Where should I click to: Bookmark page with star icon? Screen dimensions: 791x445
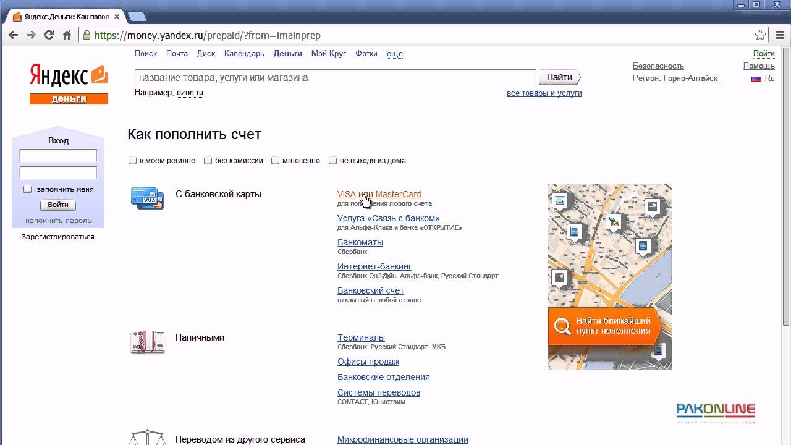(760, 35)
